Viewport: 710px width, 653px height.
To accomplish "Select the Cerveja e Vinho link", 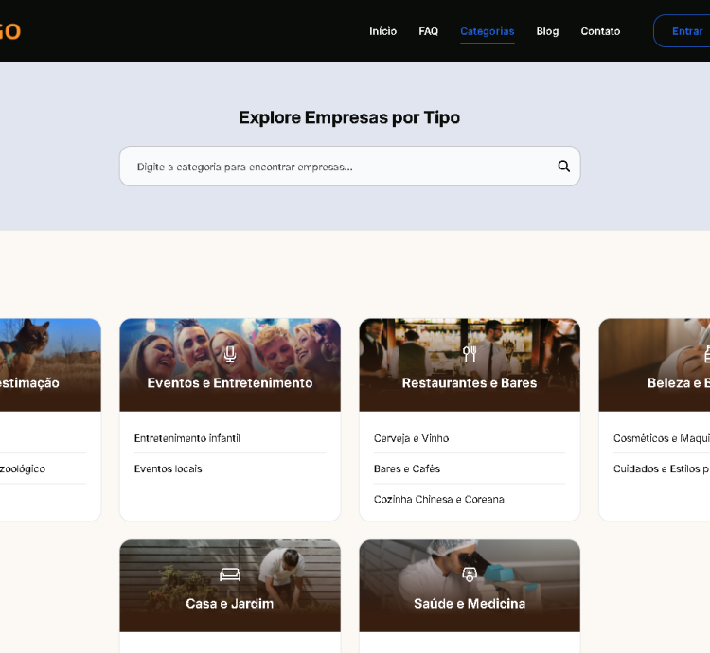I will 412,438.
